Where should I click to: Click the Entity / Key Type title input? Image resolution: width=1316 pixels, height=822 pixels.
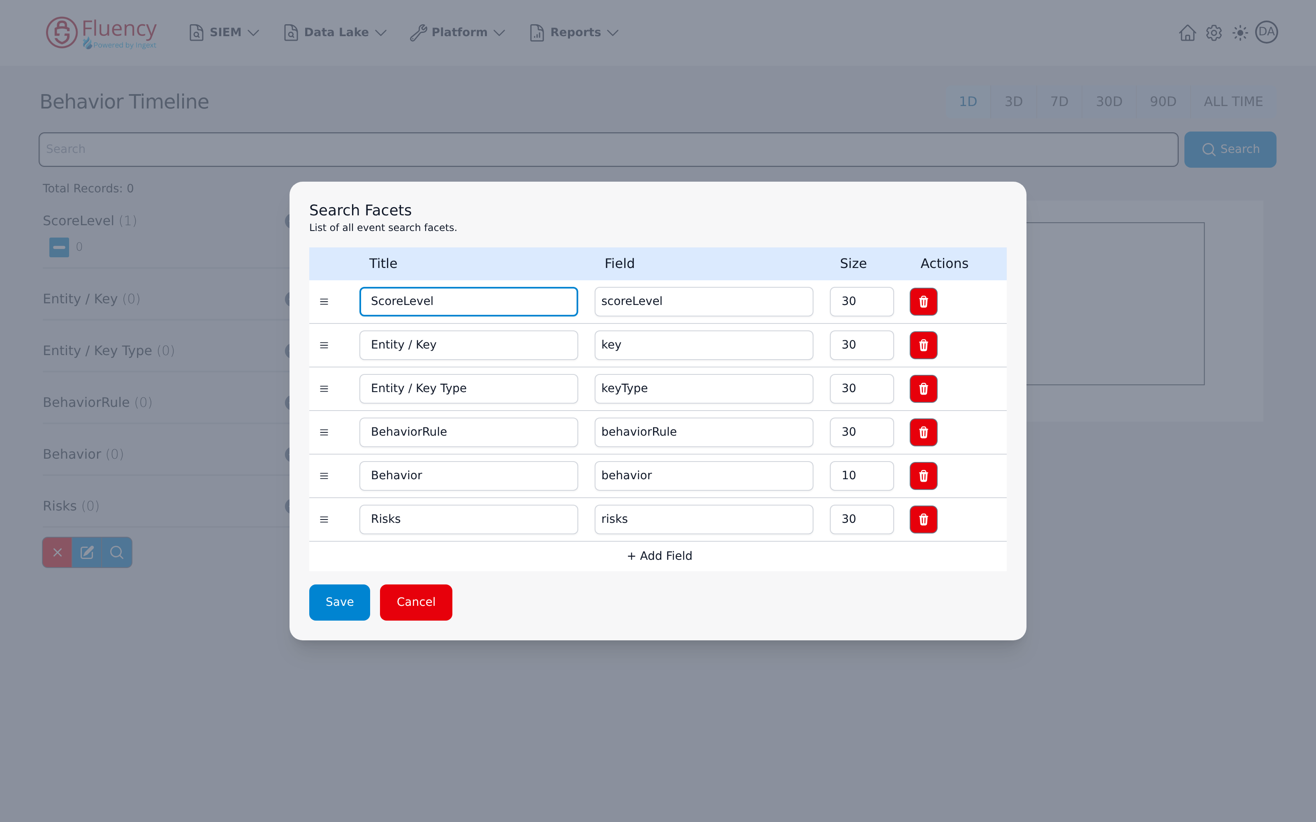(468, 389)
